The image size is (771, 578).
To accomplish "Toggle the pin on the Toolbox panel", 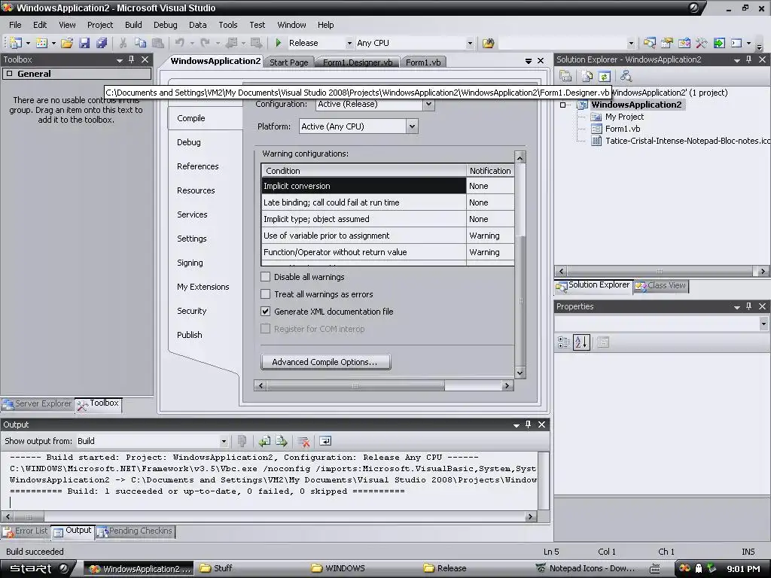I will pyautogui.click(x=131, y=59).
